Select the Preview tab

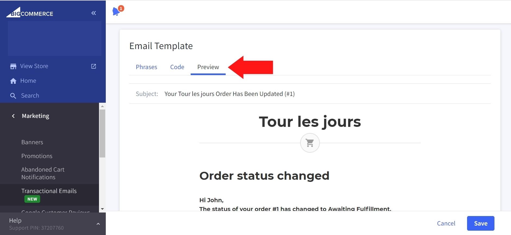coord(208,67)
